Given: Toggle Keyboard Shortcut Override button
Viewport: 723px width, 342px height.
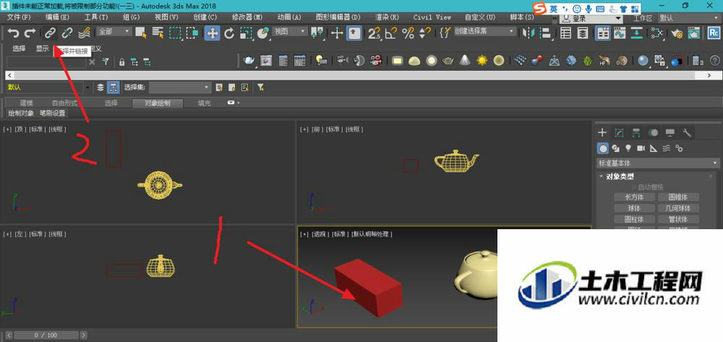Looking at the screenshot, I should [354, 33].
